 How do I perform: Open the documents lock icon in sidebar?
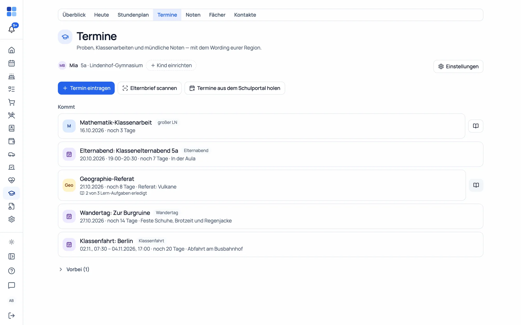point(11,206)
